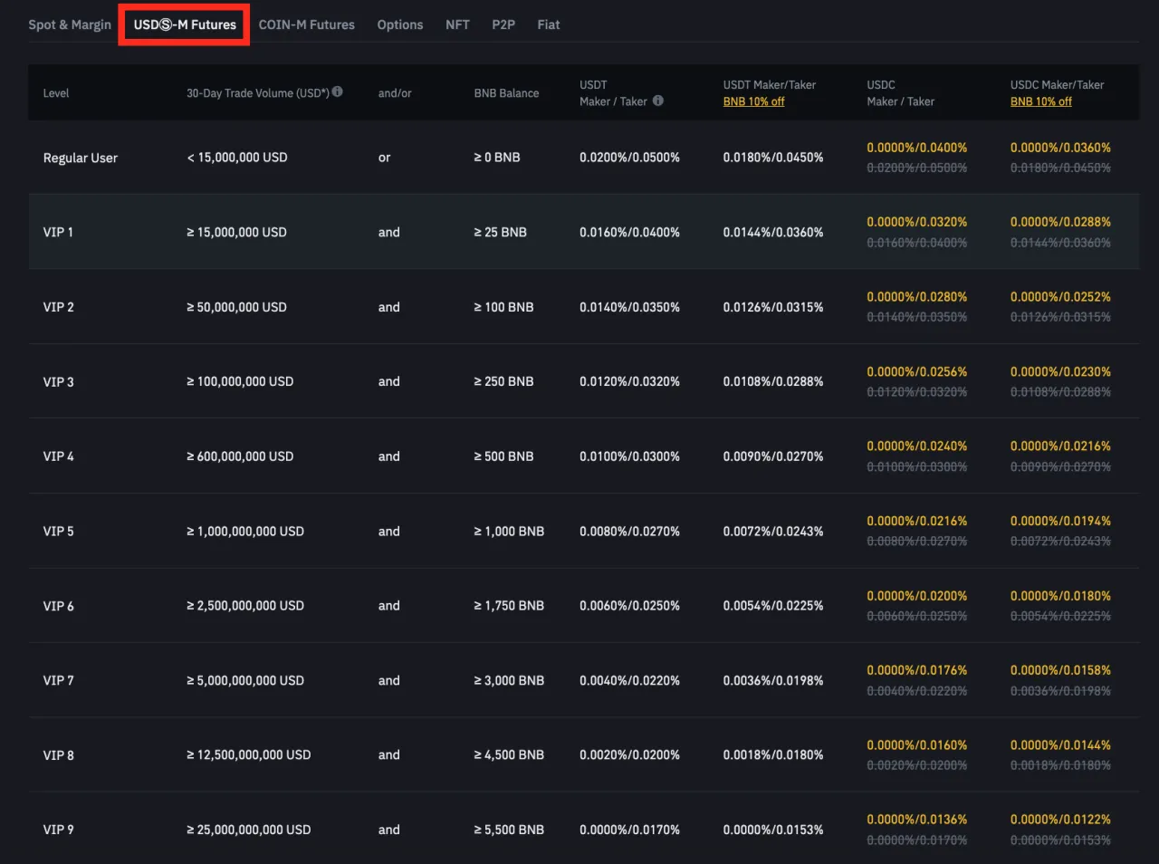Click the ≥ 50,000,000 USD volume cell

[237, 307]
